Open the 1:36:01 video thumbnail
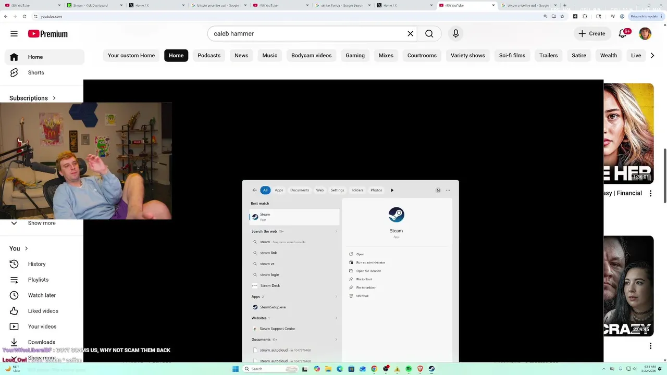The image size is (667, 375). pyautogui.click(x=628, y=133)
